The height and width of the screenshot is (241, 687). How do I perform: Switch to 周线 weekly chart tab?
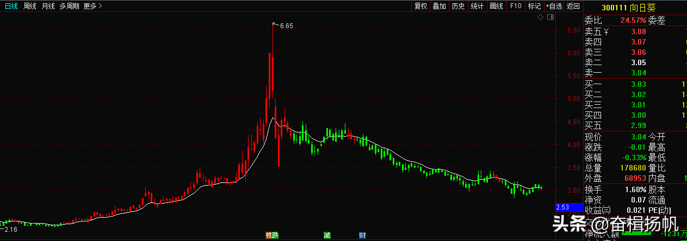pyautogui.click(x=30, y=7)
